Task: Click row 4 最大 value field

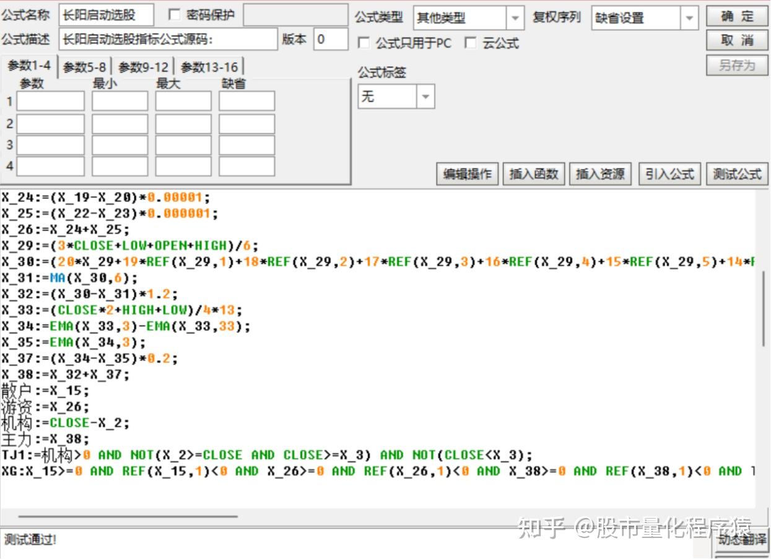Action: [183, 166]
